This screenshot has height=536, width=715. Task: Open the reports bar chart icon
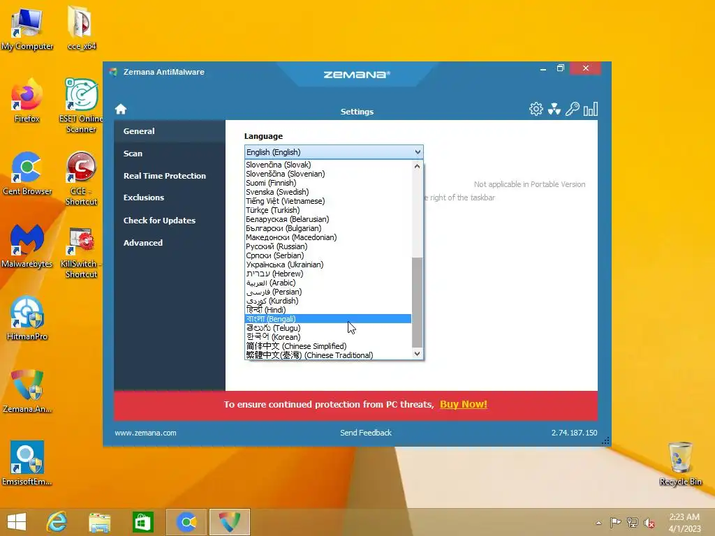click(x=591, y=109)
